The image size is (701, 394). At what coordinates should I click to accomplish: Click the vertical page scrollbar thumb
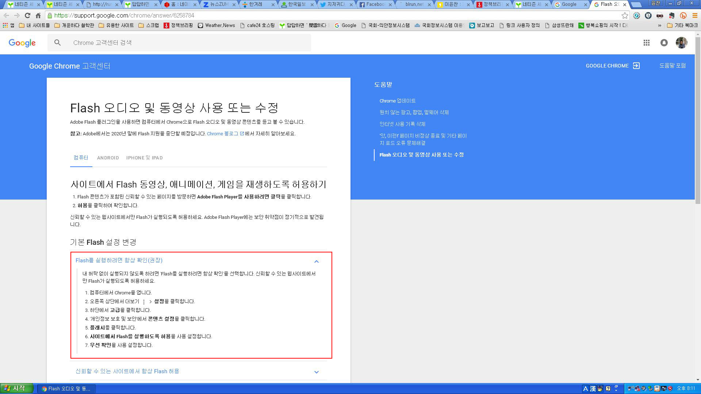click(x=698, y=120)
